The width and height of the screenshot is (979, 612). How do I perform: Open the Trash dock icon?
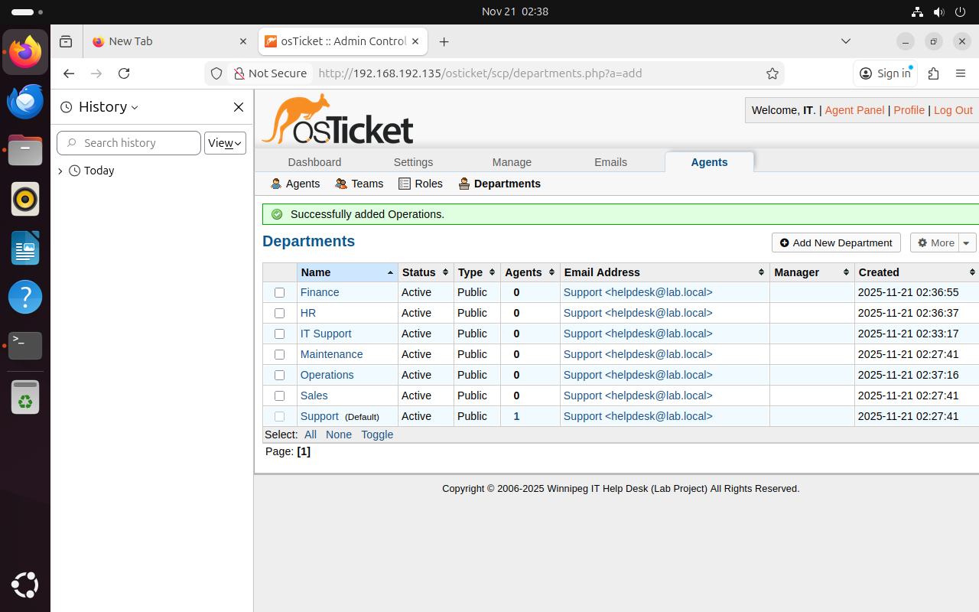tap(25, 398)
